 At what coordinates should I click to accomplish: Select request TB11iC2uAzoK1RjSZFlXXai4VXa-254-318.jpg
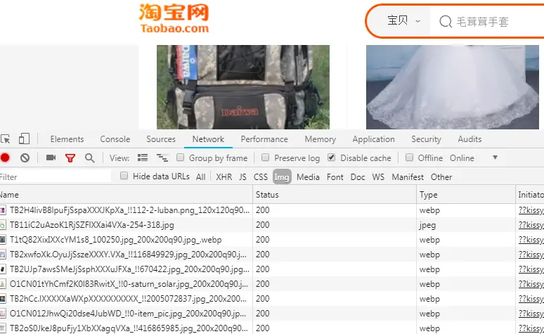91,225
